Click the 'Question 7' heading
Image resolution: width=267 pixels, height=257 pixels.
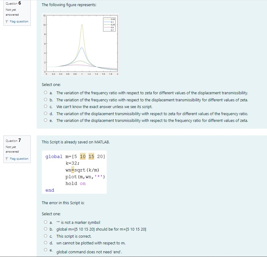[13, 140]
